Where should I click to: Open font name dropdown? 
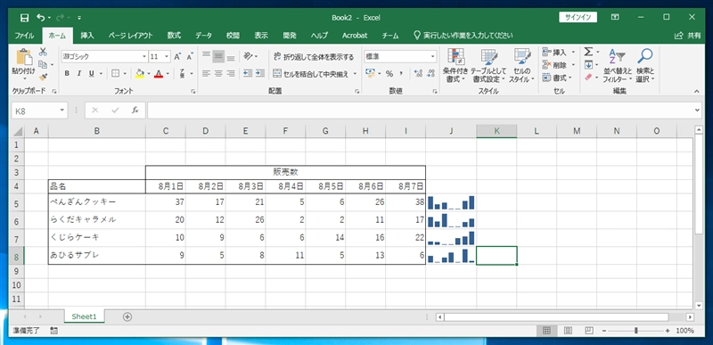point(144,57)
